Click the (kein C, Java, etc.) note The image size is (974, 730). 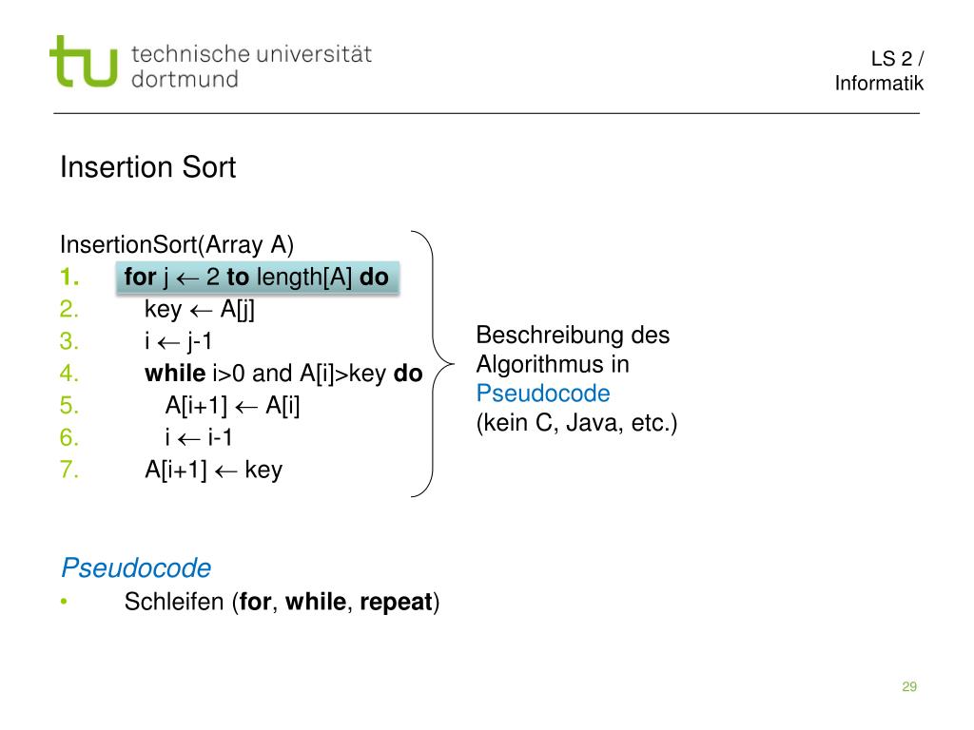point(576,423)
